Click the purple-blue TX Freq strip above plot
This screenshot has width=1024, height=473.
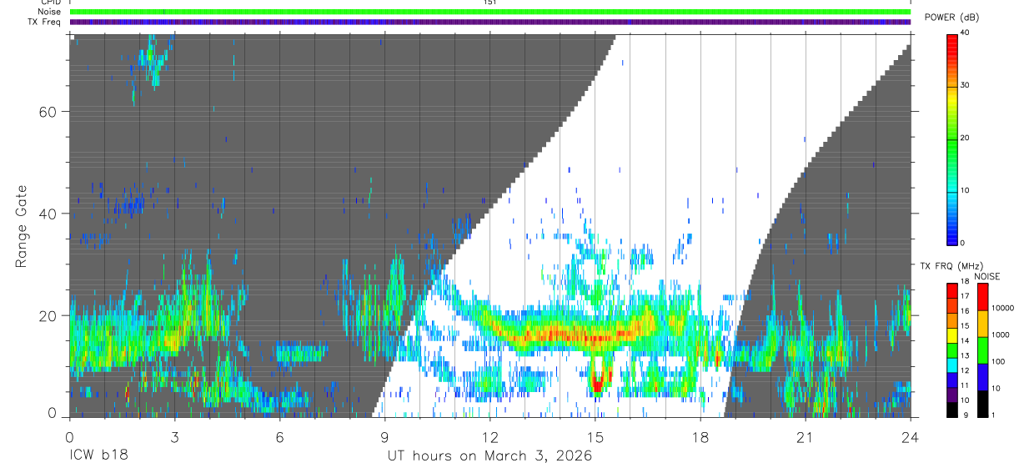(490, 22)
